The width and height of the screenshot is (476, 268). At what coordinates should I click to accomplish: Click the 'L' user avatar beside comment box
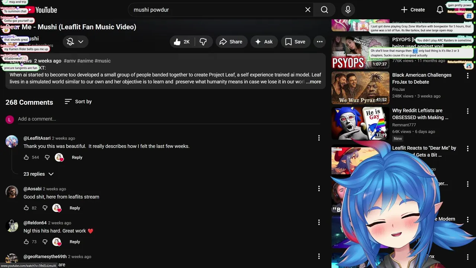pos(10,119)
